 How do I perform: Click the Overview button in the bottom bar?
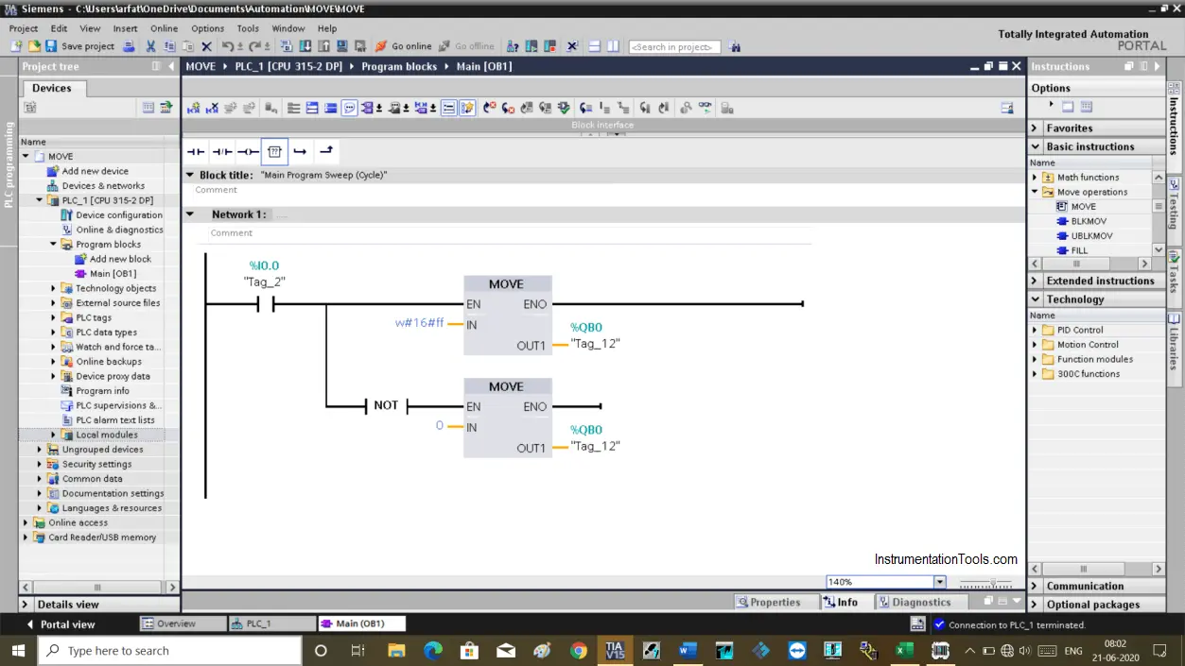(183, 623)
